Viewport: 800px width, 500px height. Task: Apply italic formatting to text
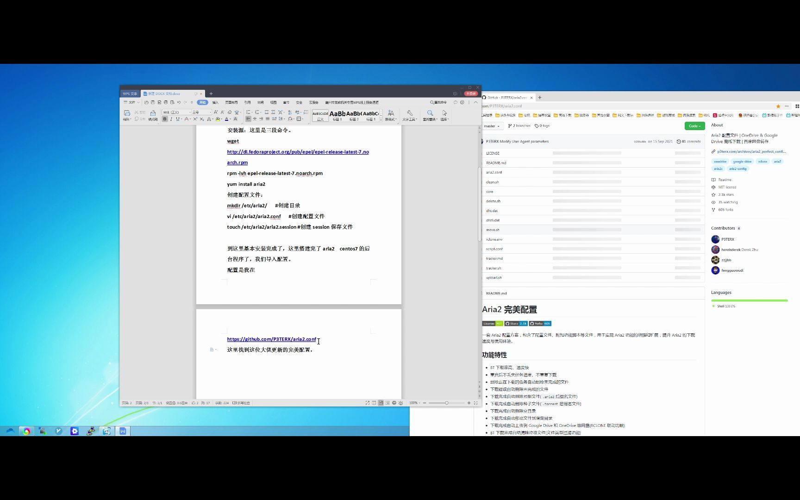click(x=171, y=119)
